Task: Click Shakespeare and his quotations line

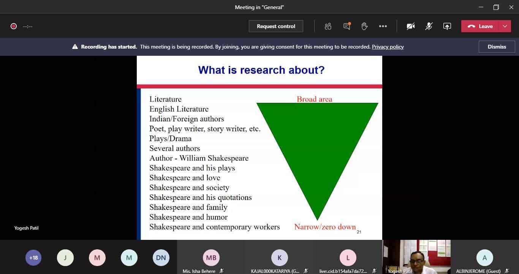Action: coord(201,197)
